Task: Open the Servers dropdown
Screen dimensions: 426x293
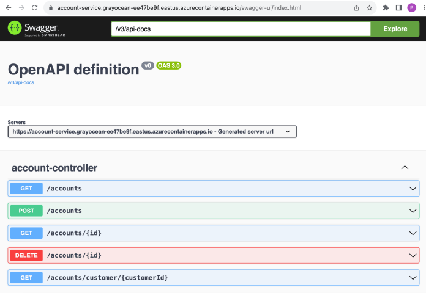Action: point(152,131)
